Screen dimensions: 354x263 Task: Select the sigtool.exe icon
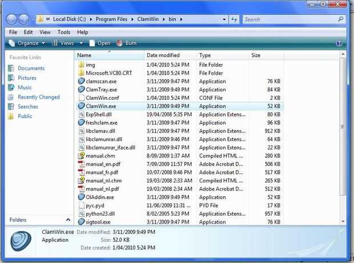tap(81, 222)
